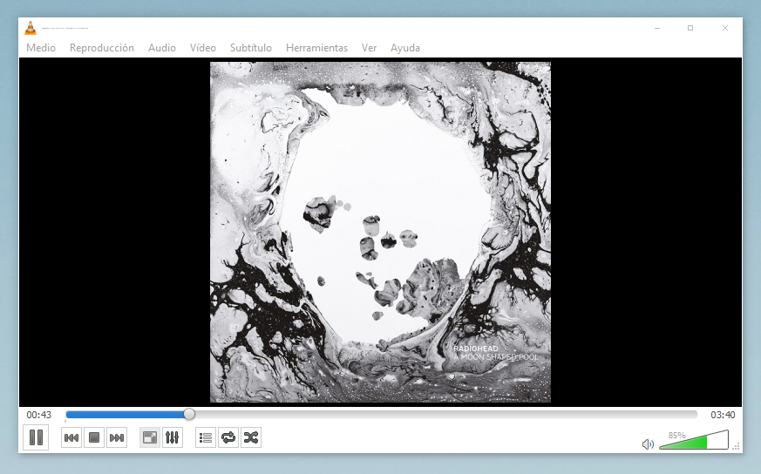Mute audio with the speaker icon
761x474 pixels.
coord(648,444)
